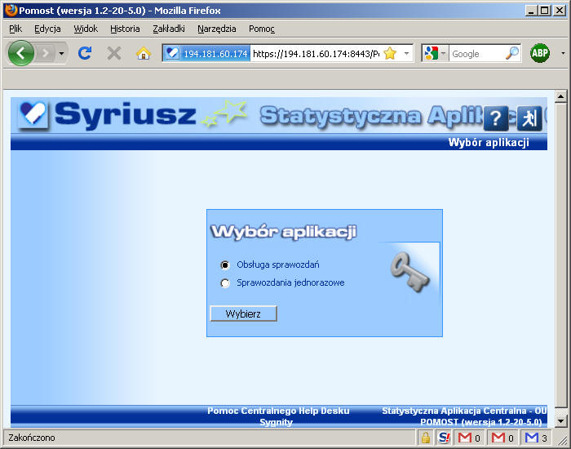This screenshot has height=449, width=571.
Task: Open the Historia menu
Action: click(125, 29)
